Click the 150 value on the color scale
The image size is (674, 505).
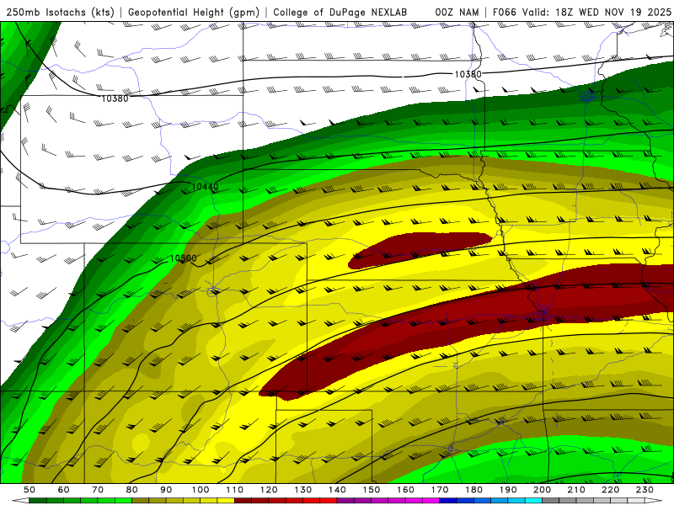pos(372,490)
